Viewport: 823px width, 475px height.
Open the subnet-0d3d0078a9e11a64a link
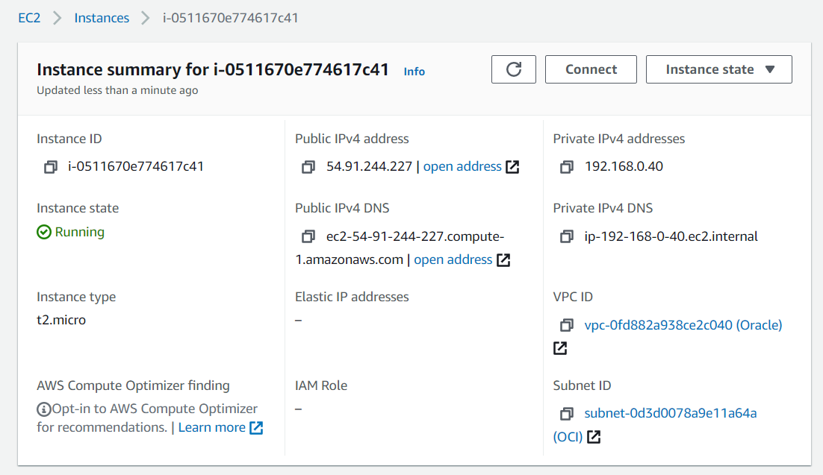(x=671, y=413)
